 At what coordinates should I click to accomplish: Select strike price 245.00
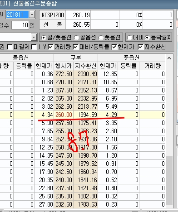(64, 164)
